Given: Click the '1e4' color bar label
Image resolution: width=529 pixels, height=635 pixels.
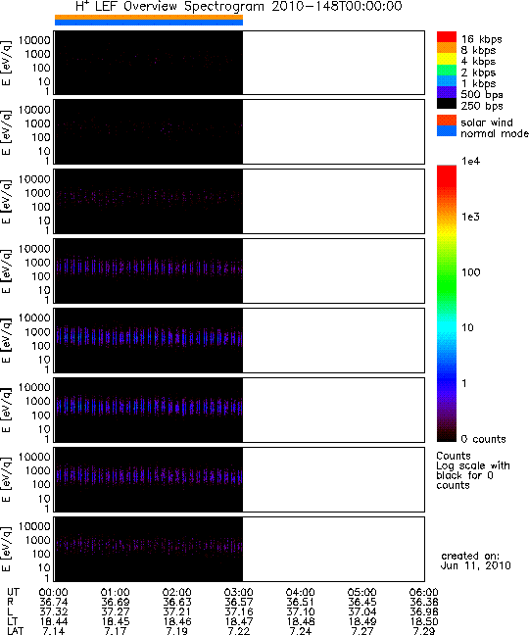Looking at the screenshot, I should [x=471, y=161].
